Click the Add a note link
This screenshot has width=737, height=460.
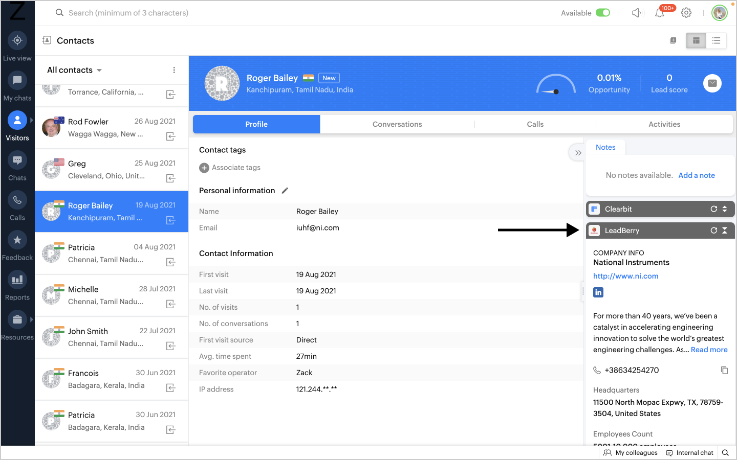[696, 175]
